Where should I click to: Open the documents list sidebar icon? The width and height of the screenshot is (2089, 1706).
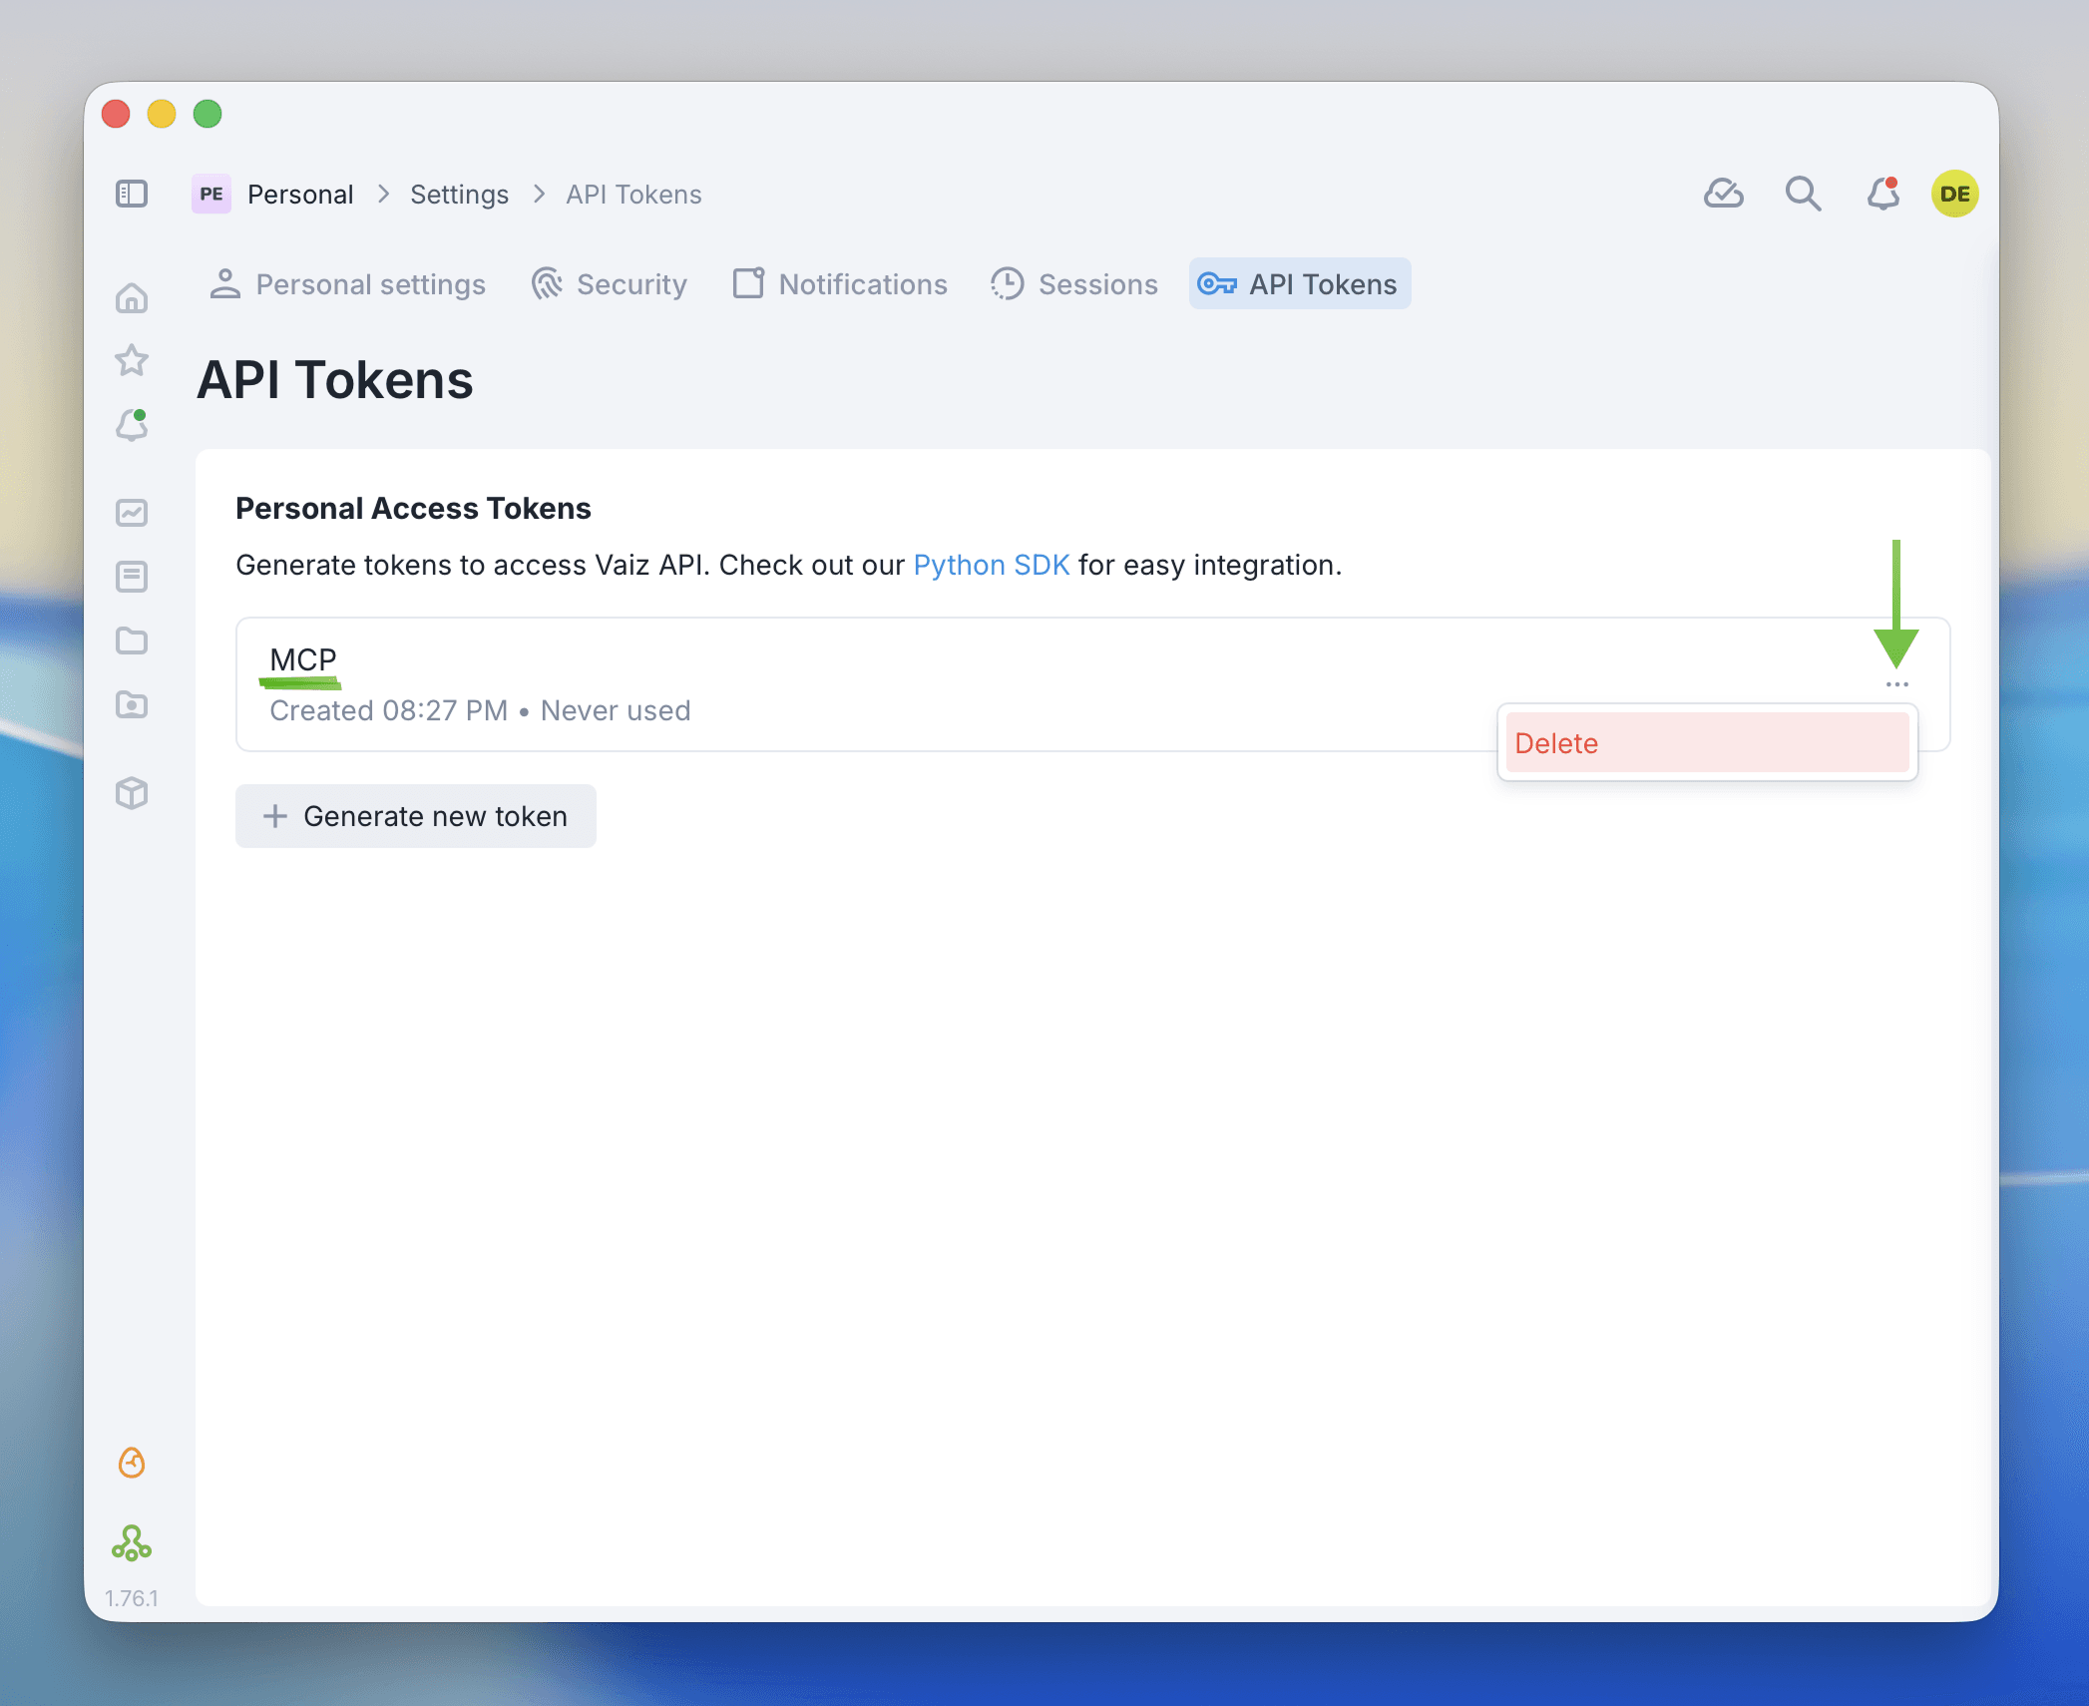tap(132, 577)
